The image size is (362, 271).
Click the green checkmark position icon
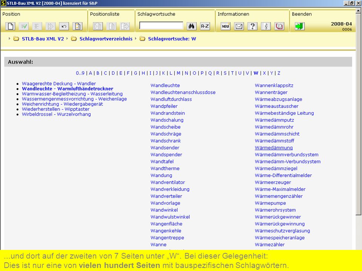pyautogui.click(x=23, y=26)
